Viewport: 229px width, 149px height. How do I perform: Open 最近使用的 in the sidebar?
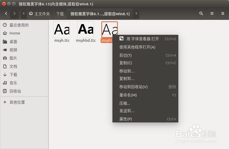point(24,25)
